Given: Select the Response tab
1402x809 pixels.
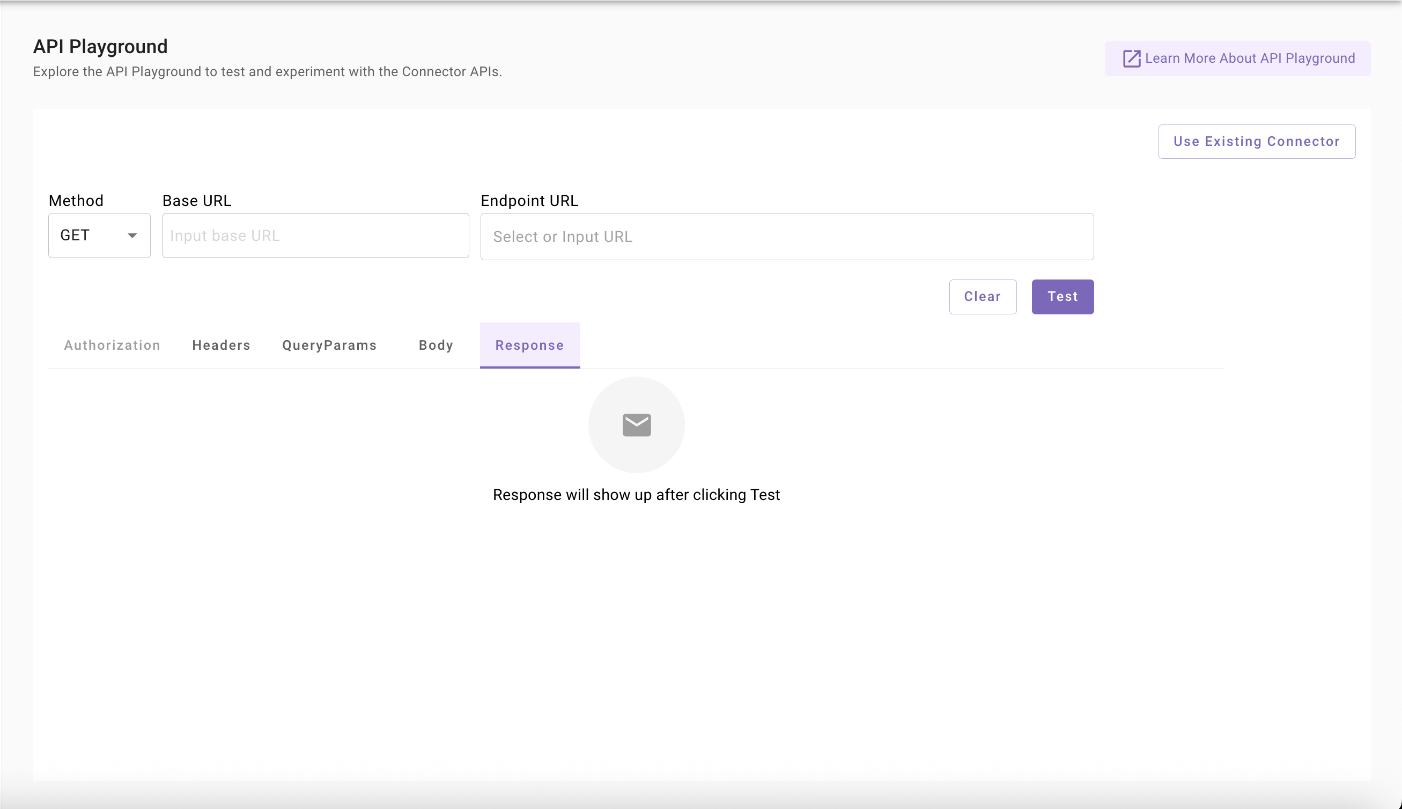Looking at the screenshot, I should (529, 345).
